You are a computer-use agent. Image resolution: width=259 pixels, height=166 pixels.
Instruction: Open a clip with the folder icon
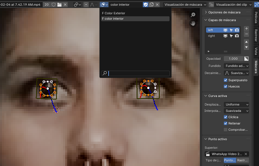click(59, 5)
